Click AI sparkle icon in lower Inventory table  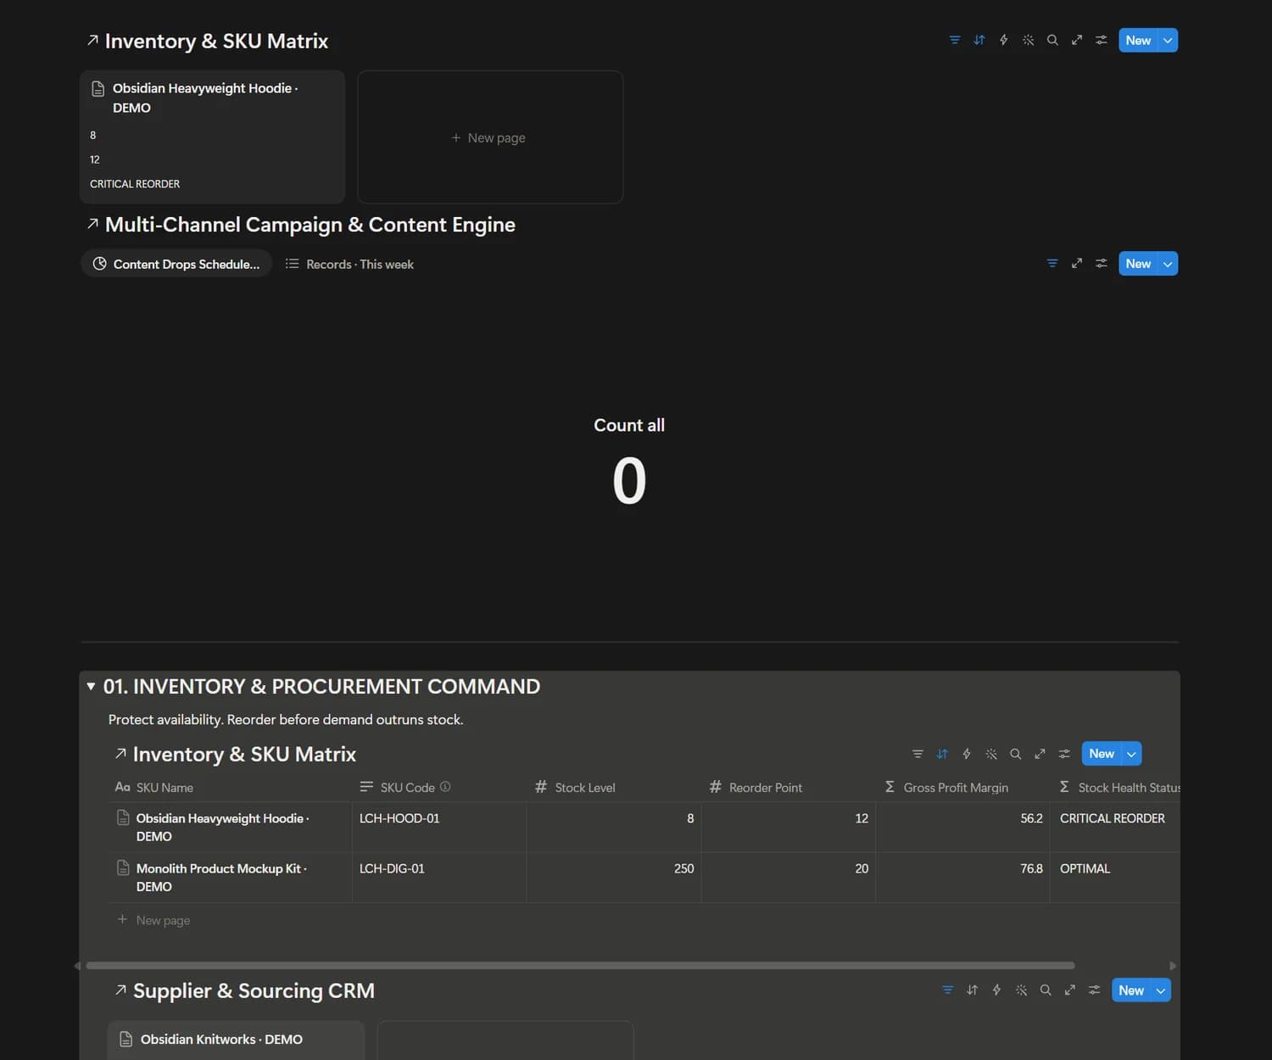[991, 754]
